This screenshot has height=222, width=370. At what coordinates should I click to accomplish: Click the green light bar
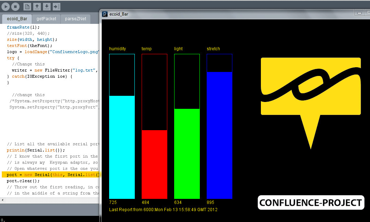point(187,153)
